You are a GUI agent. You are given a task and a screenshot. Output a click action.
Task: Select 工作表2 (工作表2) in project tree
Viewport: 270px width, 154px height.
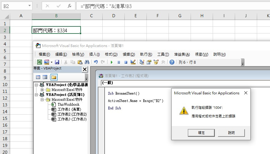72,114
